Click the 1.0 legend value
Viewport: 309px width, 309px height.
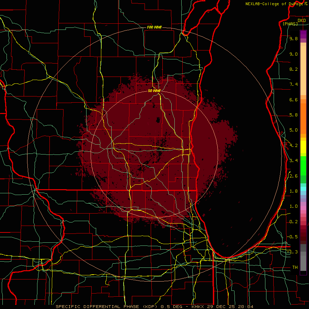point(294,206)
